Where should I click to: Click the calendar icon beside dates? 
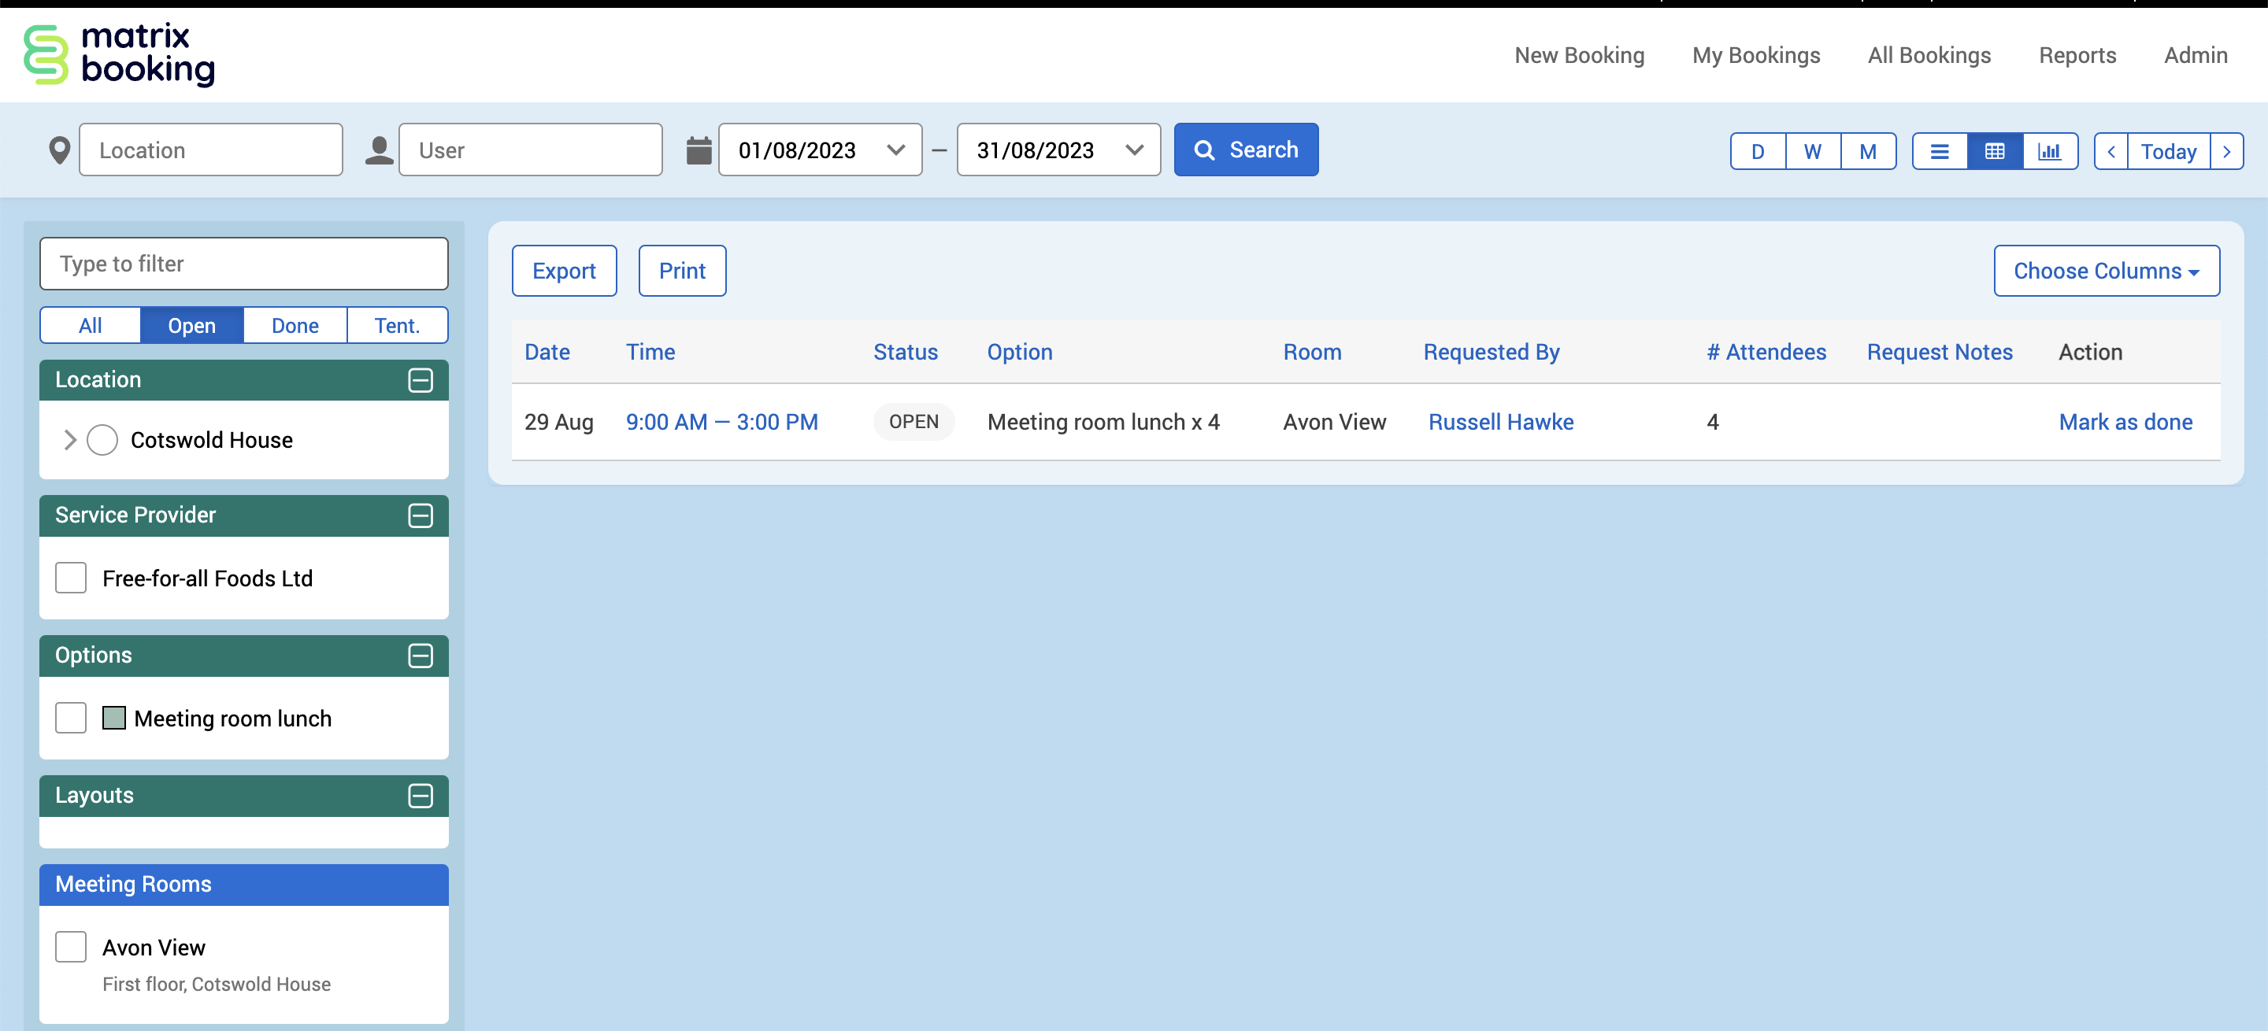699,150
